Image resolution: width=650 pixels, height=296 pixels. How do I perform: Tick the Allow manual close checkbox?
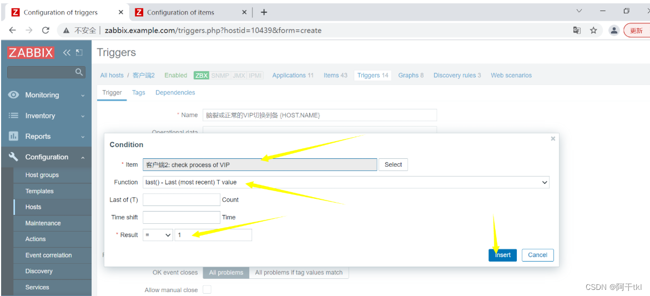pos(206,289)
